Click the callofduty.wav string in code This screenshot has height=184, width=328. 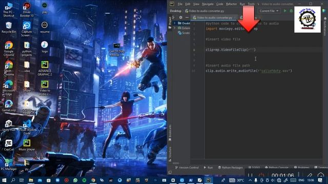[275, 71]
